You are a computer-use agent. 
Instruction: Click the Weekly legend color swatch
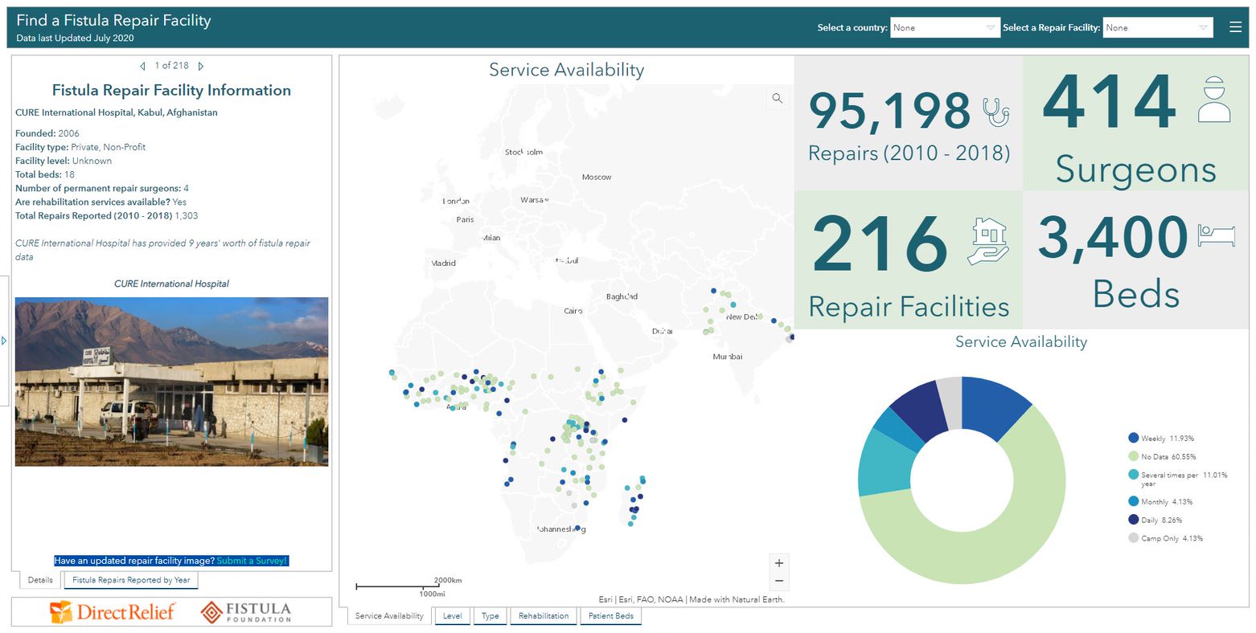pyautogui.click(x=1133, y=438)
